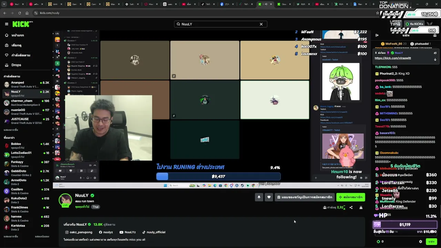Go back in browser
Viewport: 441px width, 248px height.
(5, 13)
